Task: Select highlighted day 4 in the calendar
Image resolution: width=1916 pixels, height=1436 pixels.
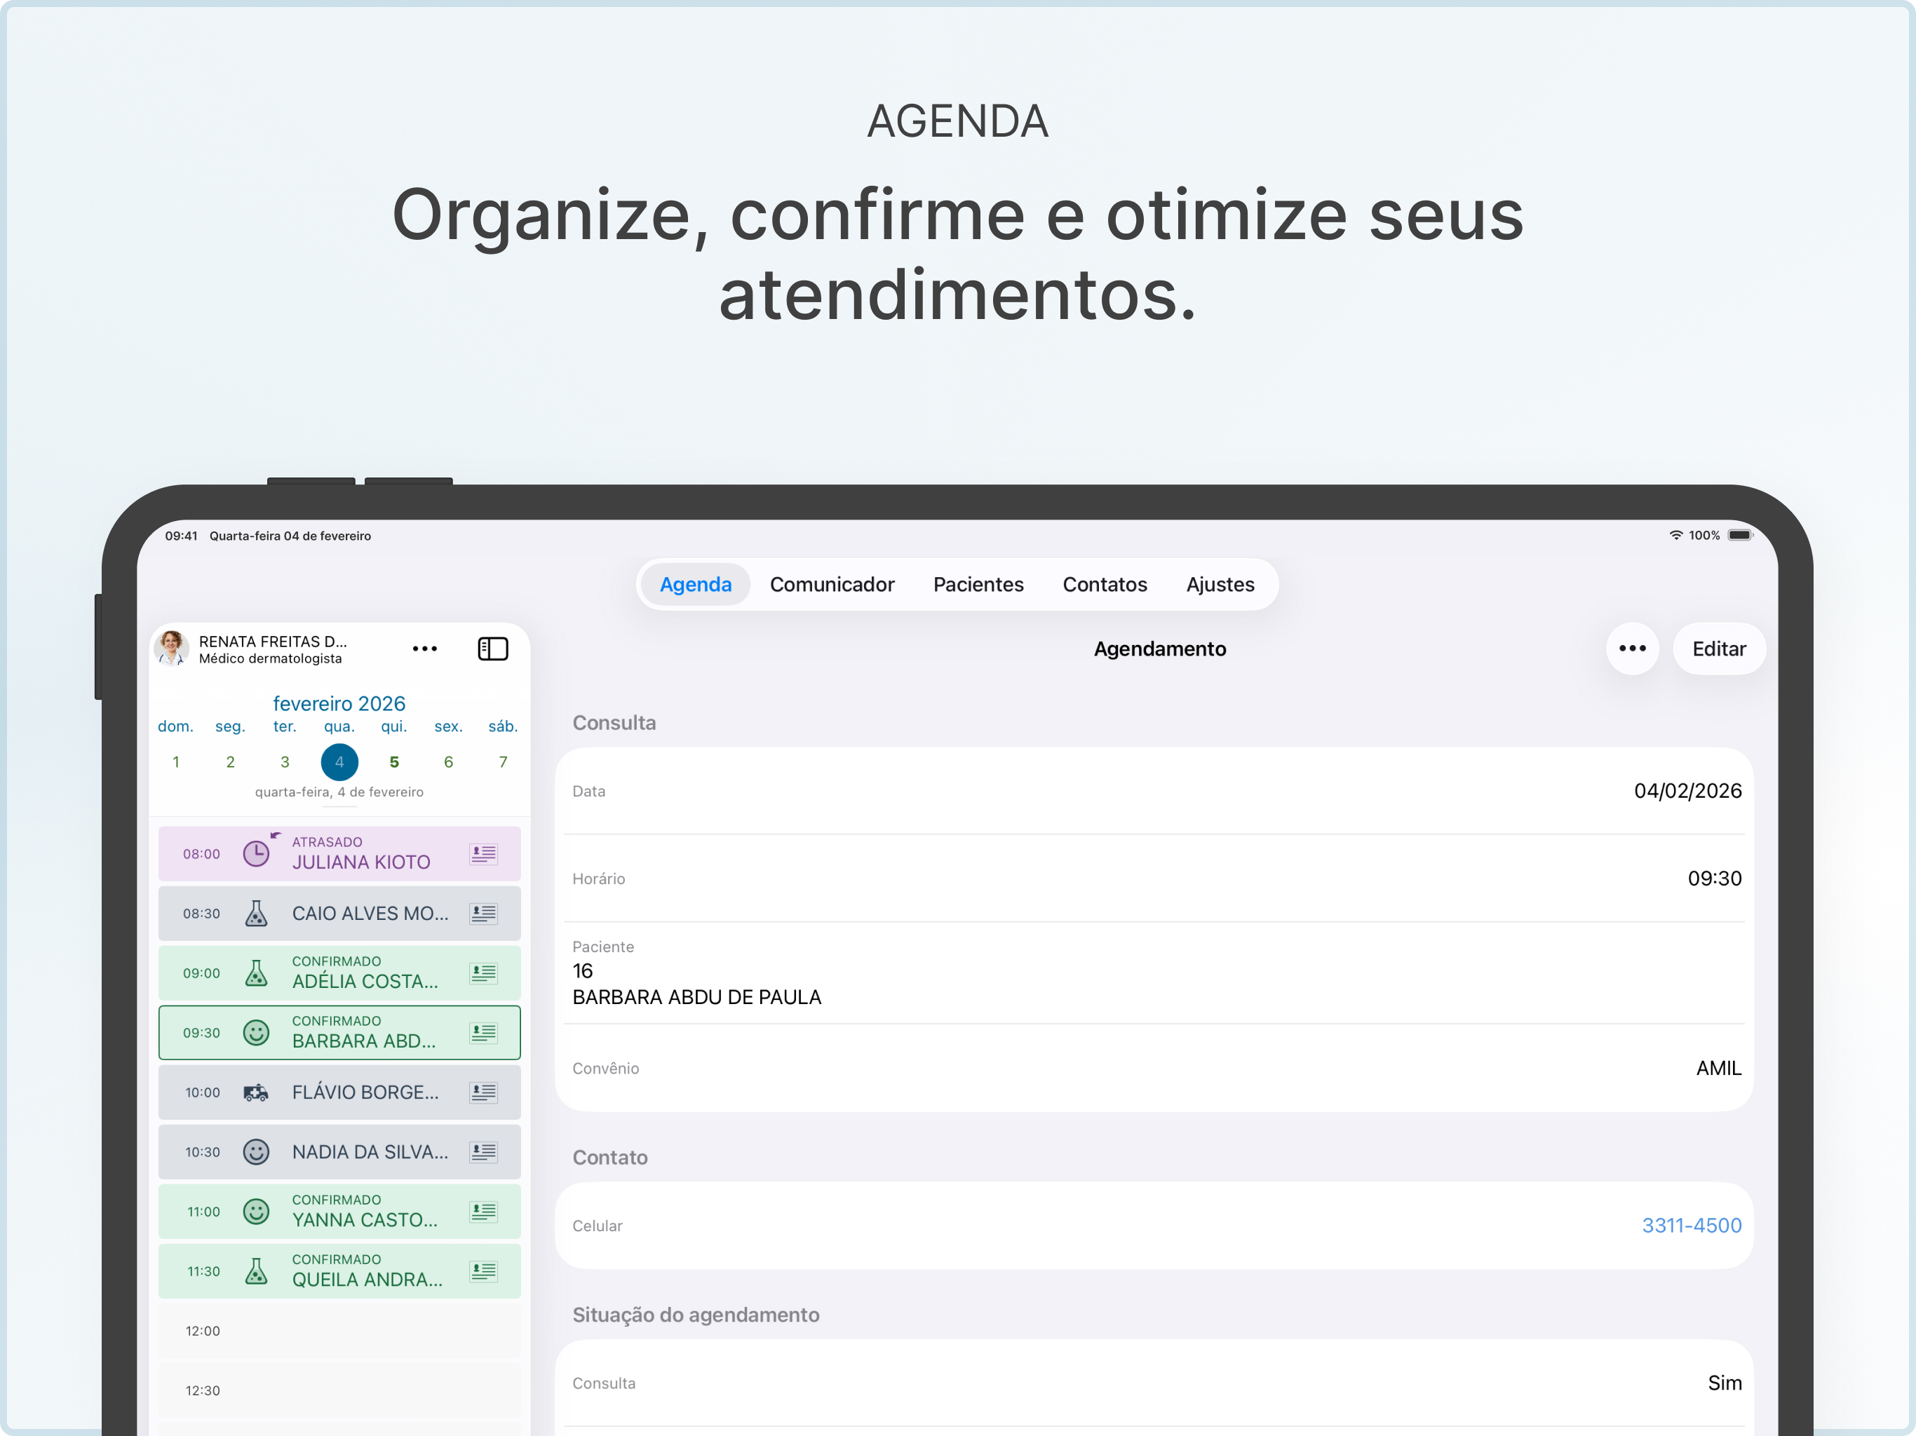Action: pyautogui.click(x=339, y=762)
